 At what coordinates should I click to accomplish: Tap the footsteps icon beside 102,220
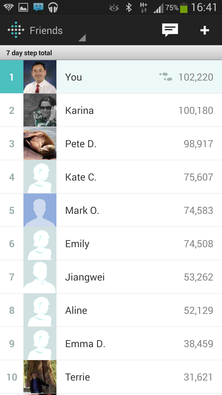[x=166, y=77]
